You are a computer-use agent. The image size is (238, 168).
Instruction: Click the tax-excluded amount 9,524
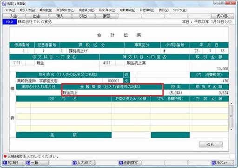223,93
